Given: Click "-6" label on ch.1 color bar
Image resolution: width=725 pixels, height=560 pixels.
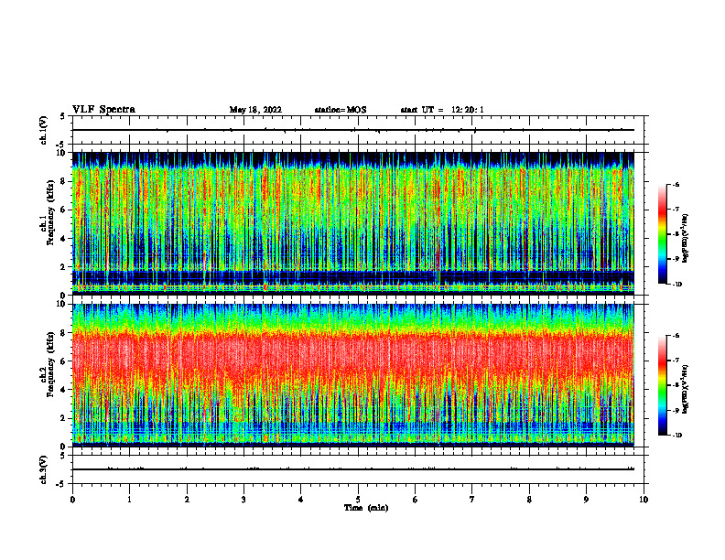Looking at the screenshot, I should click(676, 185).
